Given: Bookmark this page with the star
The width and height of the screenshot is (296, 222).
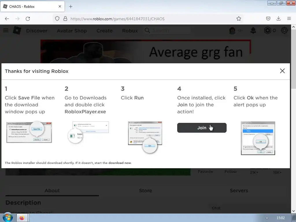Looking at the screenshot, I should click(238, 18).
